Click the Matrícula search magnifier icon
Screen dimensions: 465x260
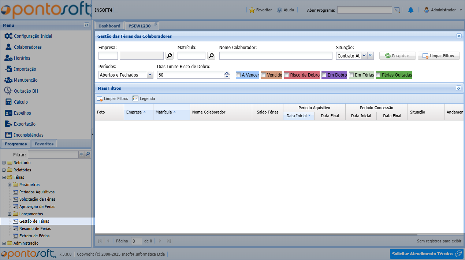coord(211,56)
